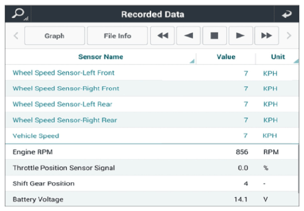Click the Value column header
Viewport: 304px width, 211px height.
(226, 57)
